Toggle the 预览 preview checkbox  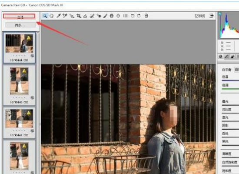(196, 16)
